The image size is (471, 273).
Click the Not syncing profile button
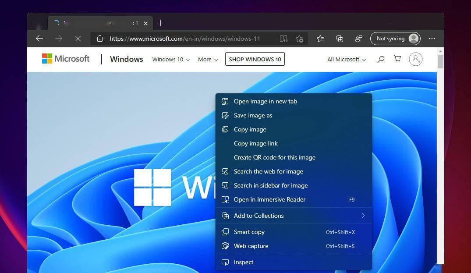pos(395,39)
